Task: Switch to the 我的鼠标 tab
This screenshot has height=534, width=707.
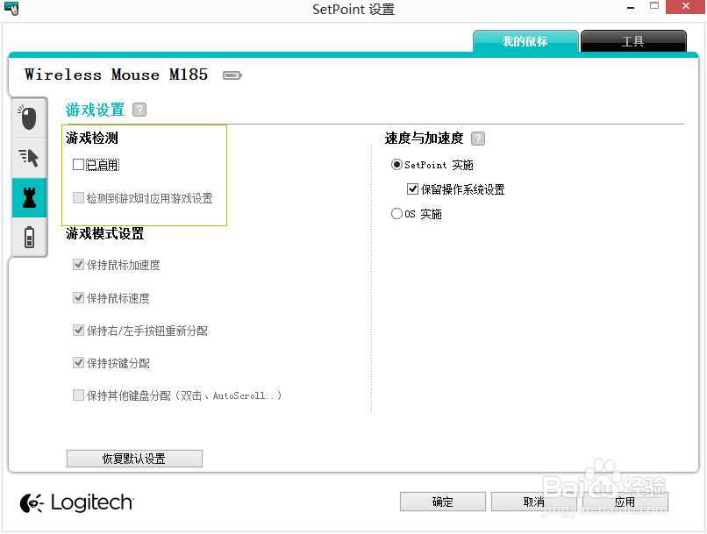Action: point(525,41)
